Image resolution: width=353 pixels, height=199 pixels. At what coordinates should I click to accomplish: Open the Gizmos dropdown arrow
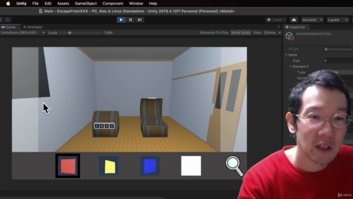click(280, 33)
